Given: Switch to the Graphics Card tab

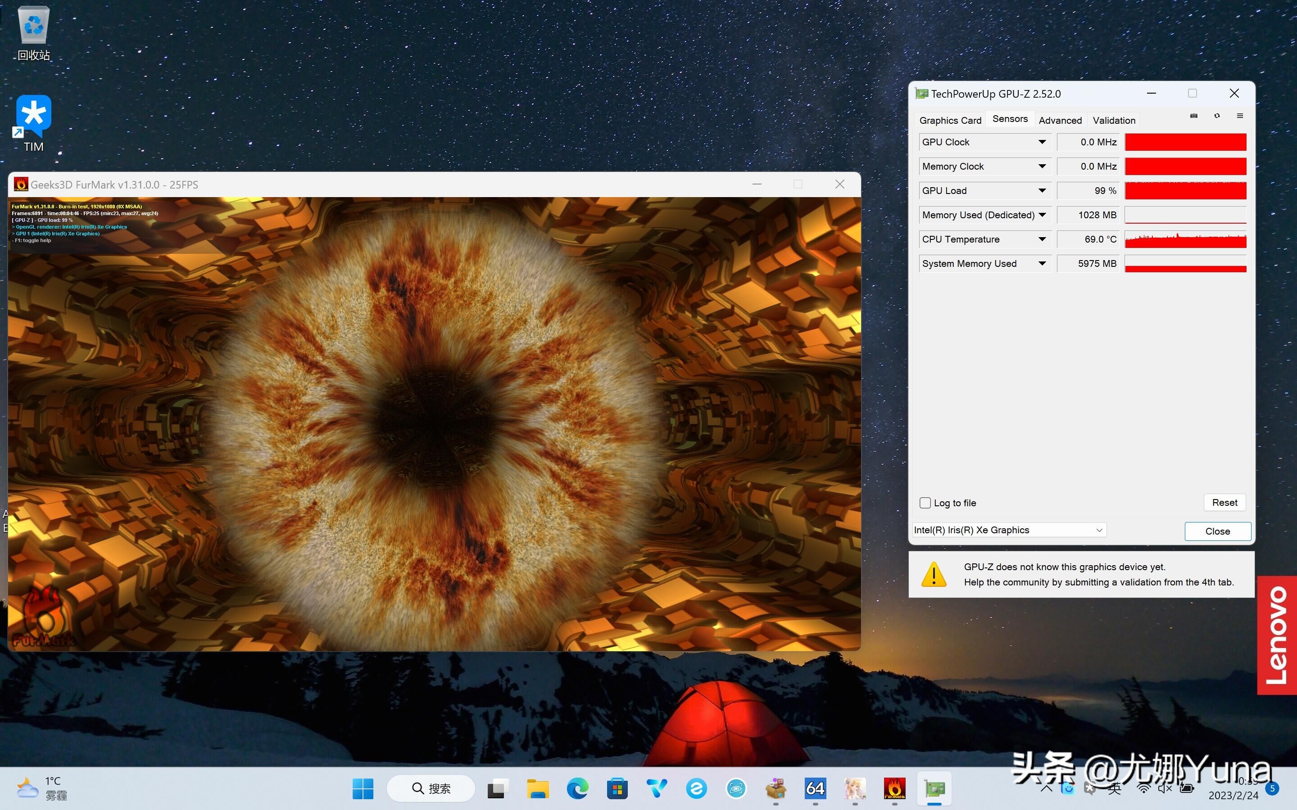Looking at the screenshot, I should (950, 121).
